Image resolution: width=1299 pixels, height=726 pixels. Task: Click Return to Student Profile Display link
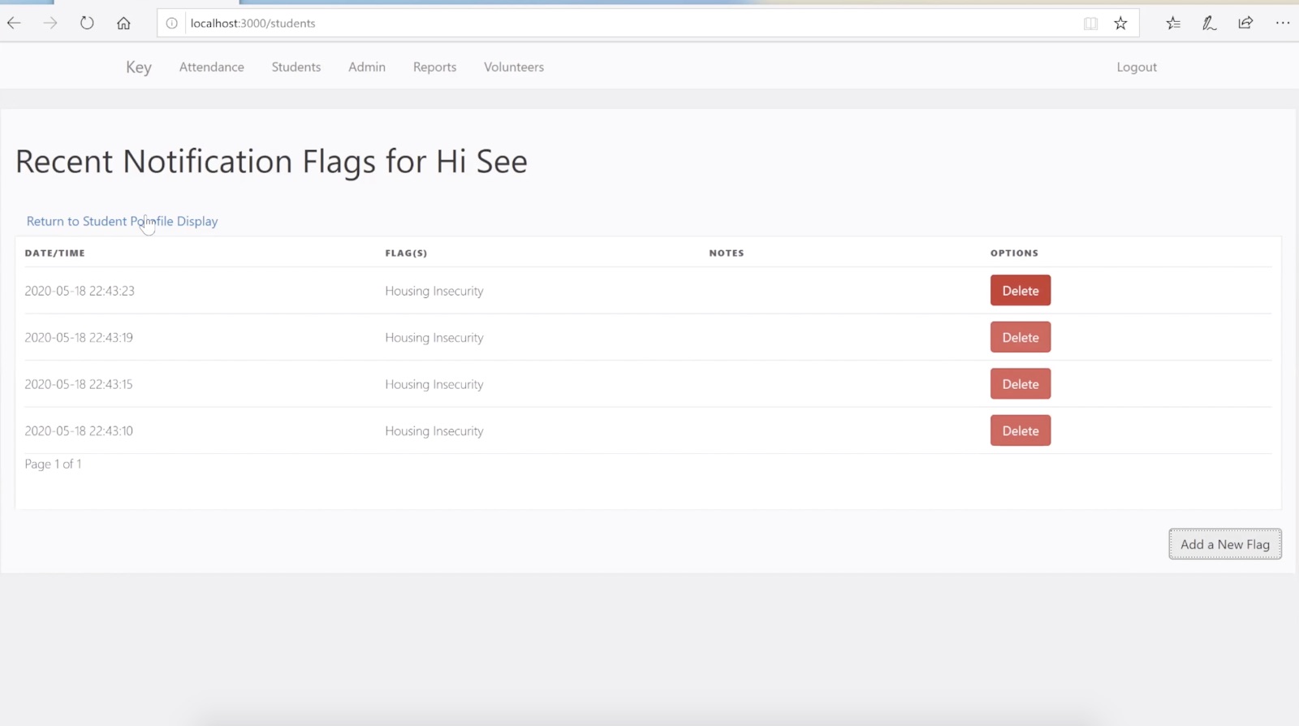click(x=122, y=221)
